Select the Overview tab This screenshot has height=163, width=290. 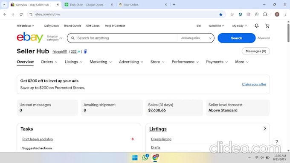25,62
